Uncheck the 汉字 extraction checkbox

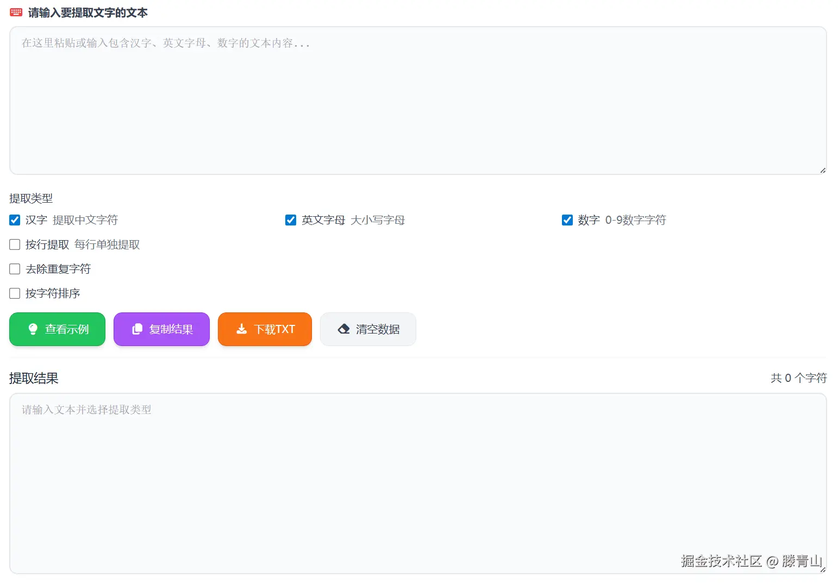[14, 220]
